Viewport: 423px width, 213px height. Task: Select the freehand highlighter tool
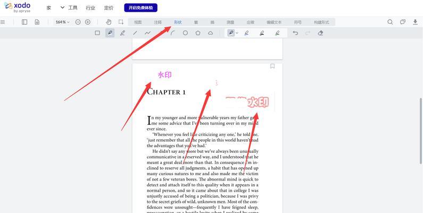(x=122, y=33)
